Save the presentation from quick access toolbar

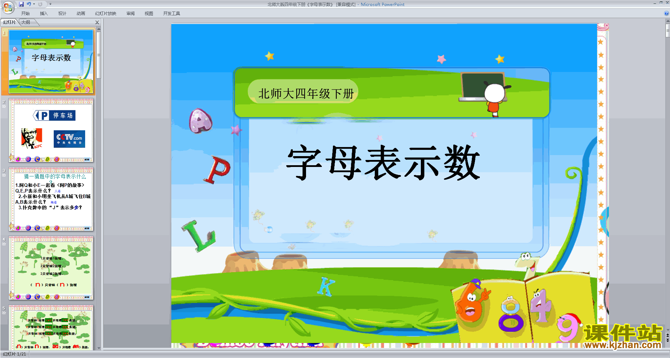coord(21,4)
